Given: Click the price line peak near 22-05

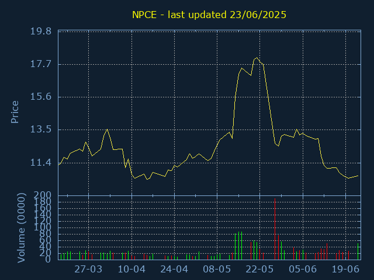Looking at the screenshot, I should coord(257,58).
